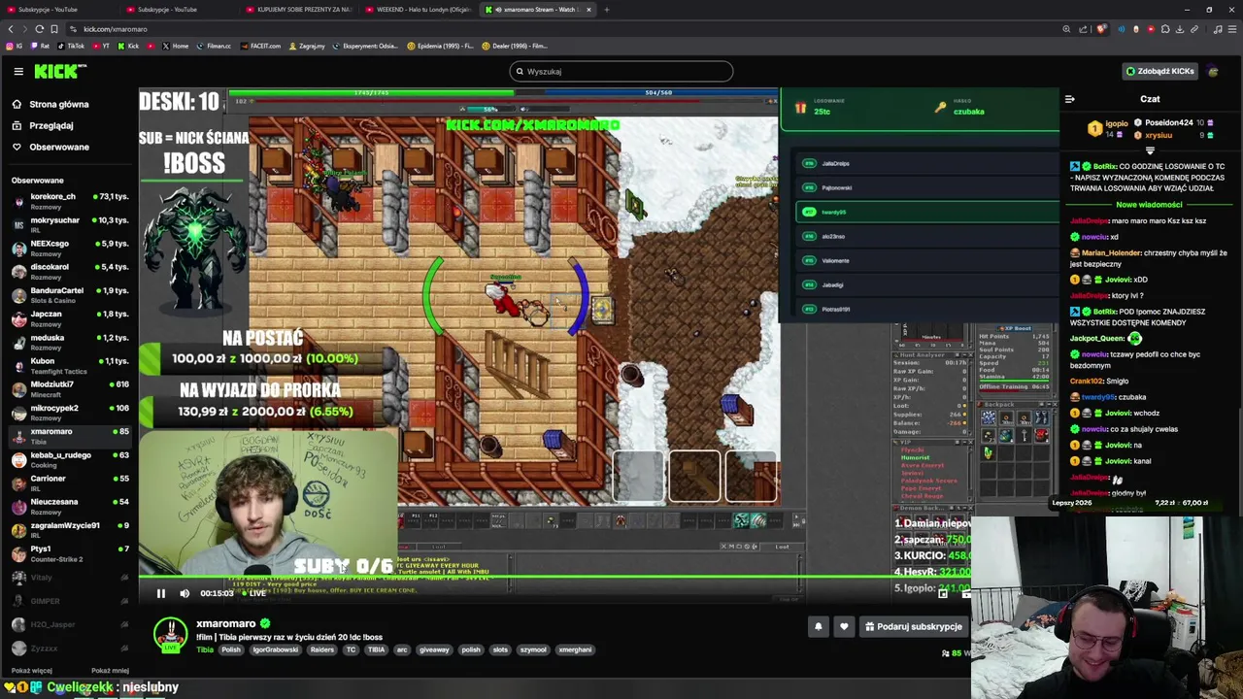Click the xmaromaro streamer avatar
The height and width of the screenshot is (699, 1243).
click(171, 635)
